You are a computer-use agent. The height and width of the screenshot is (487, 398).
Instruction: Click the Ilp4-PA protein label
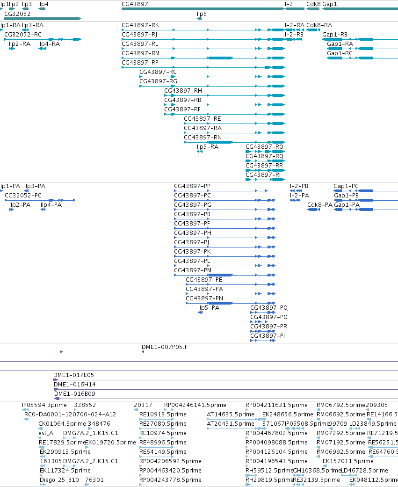pos(51,205)
